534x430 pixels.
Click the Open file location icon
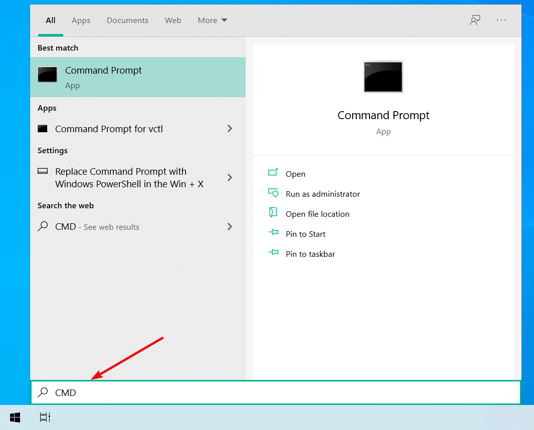coord(273,213)
